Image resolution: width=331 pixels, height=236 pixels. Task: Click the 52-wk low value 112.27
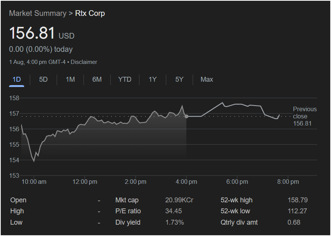click(297, 211)
